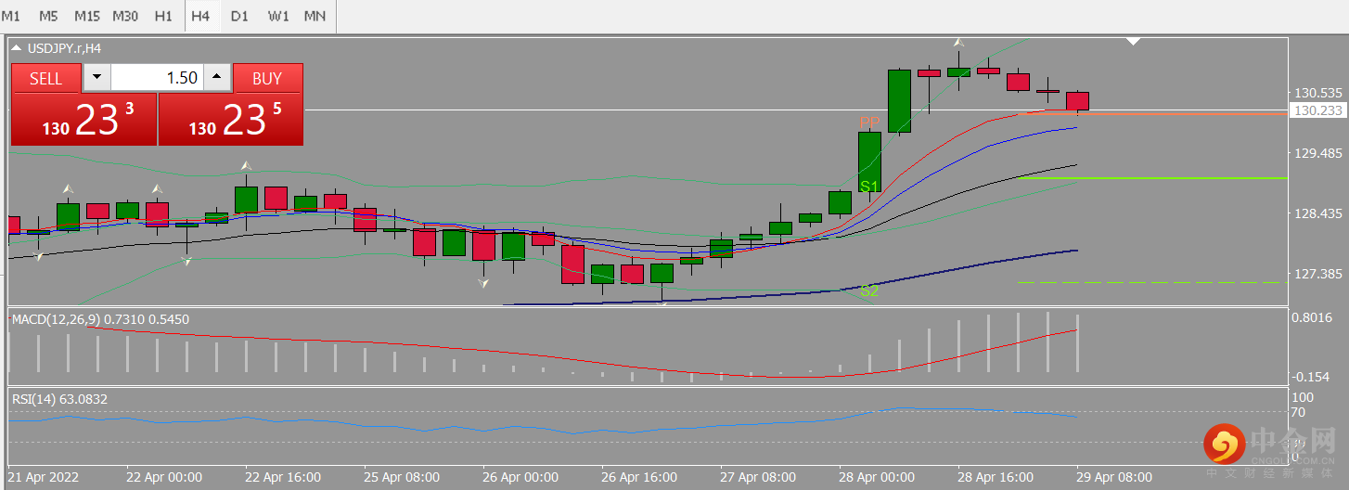Open the W1 weekly timeframe
The width and height of the screenshot is (1349, 490).
277,17
